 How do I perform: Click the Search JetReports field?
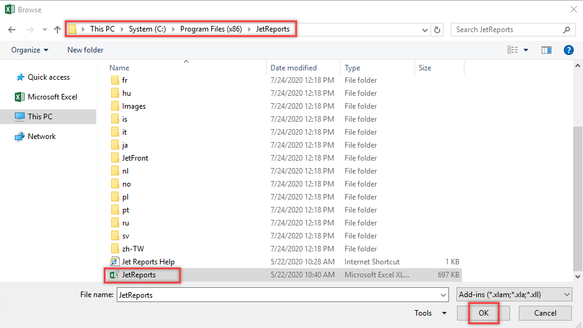click(506, 30)
